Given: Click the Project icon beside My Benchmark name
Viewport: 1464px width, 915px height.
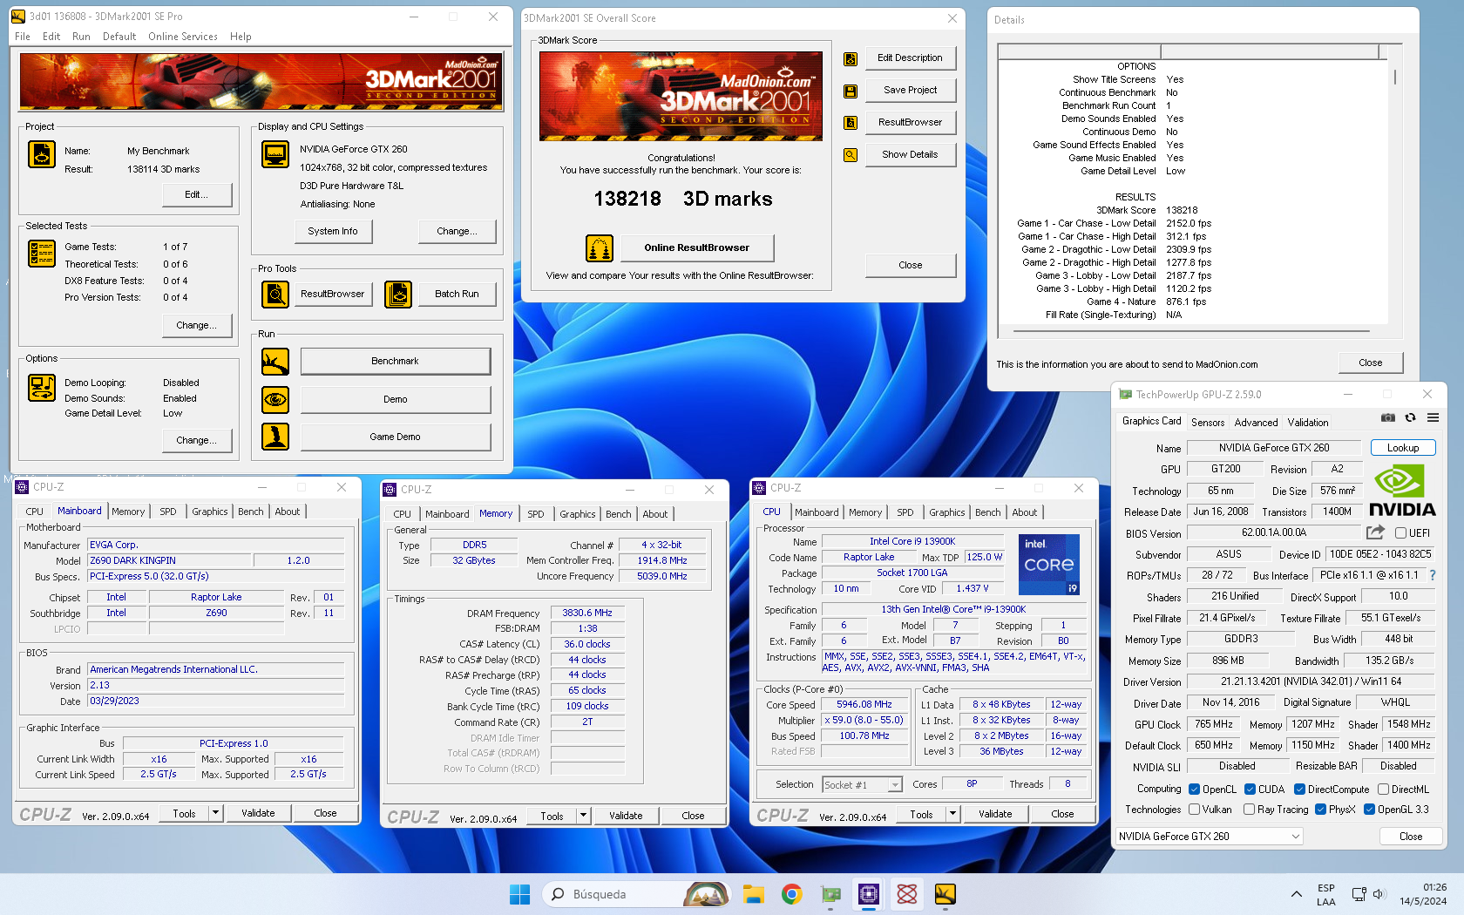Looking at the screenshot, I should pos(42,154).
